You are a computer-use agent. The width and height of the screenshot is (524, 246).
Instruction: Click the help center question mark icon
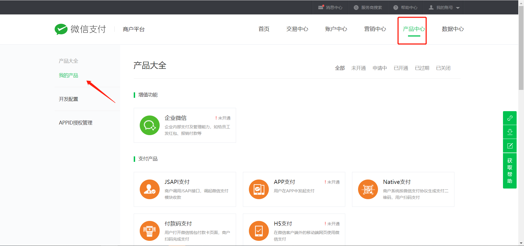click(x=396, y=8)
